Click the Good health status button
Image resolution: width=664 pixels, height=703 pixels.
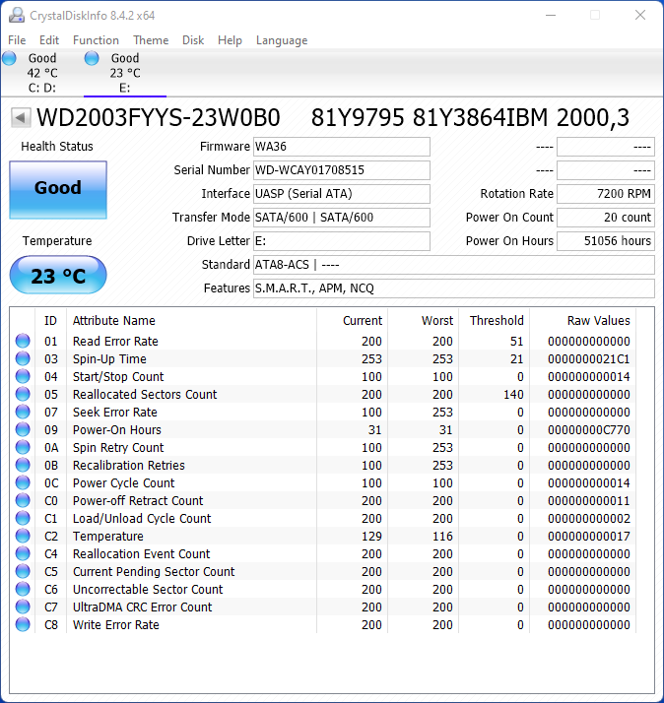click(58, 189)
